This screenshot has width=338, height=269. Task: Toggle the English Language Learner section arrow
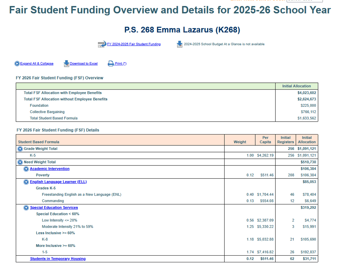pos(26,182)
